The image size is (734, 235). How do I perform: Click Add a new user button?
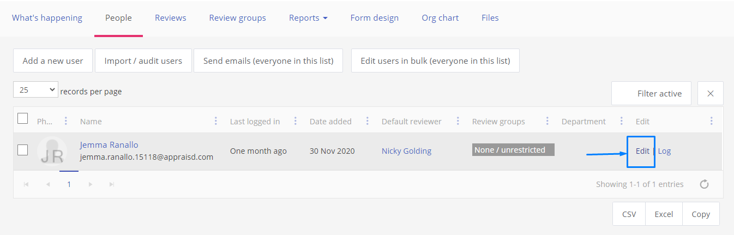coord(53,61)
